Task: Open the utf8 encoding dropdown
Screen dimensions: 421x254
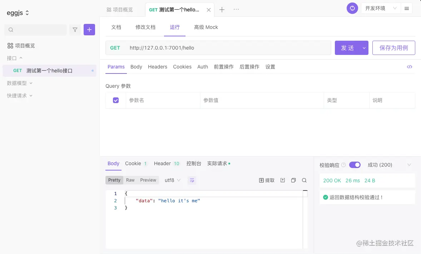Action: pyautogui.click(x=172, y=180)
